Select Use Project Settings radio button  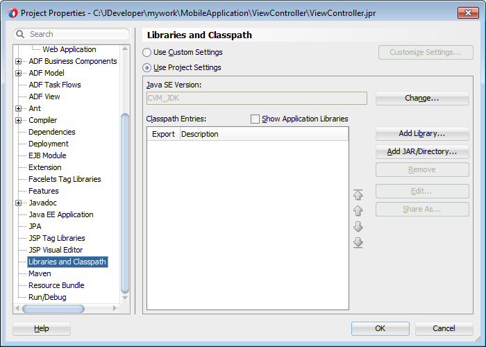click(x=146, y=67)
